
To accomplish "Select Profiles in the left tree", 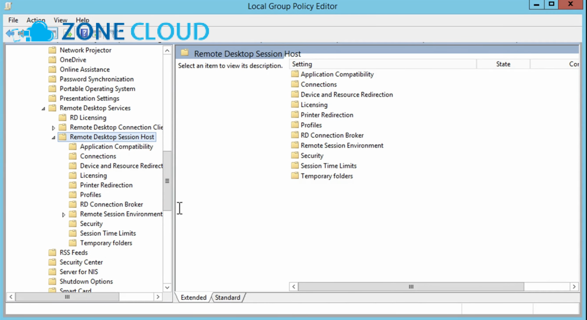I will (x=90, y=195).
